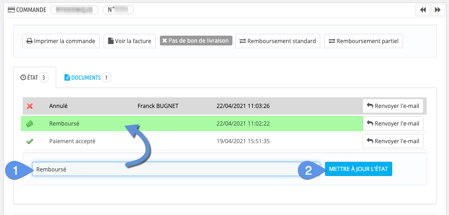The width and height of the screenshot is (449, 215).
Task: Go to next order with double-right arrow
Action: (x=437, y=10)
